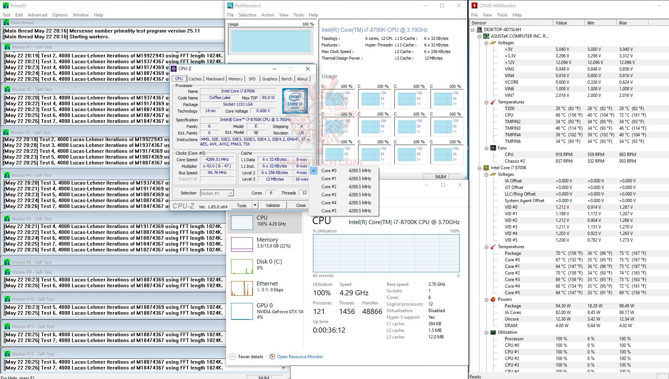Screen dimensions: 669x379
Task: Click the PerfMonitor2 magnifier title icon
Action: 230,5
